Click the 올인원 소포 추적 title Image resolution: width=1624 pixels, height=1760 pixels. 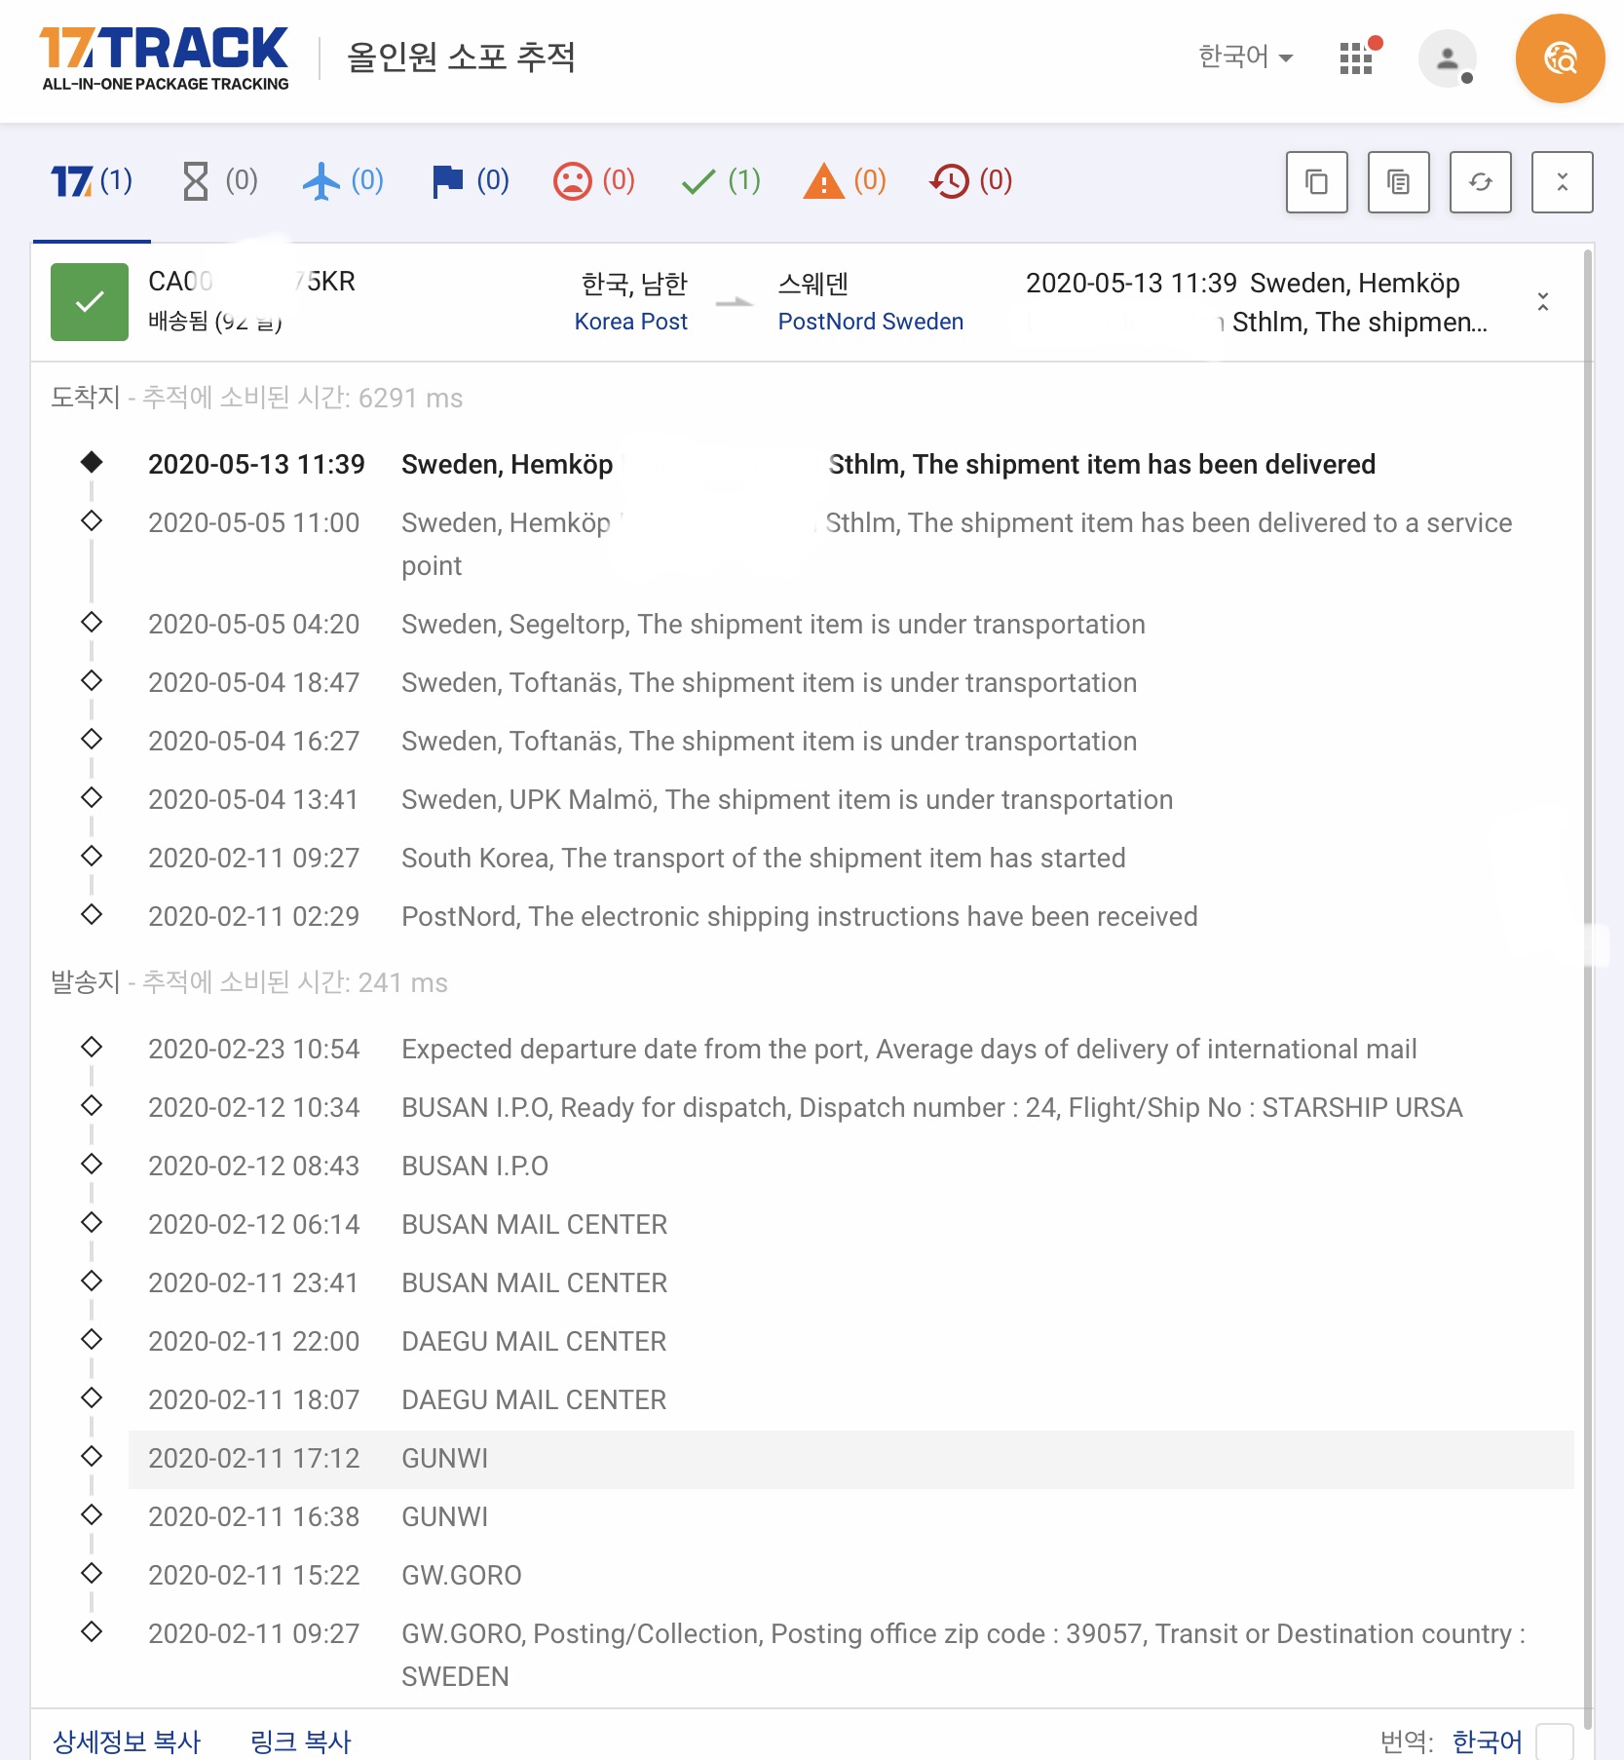(x=462, y=57)
